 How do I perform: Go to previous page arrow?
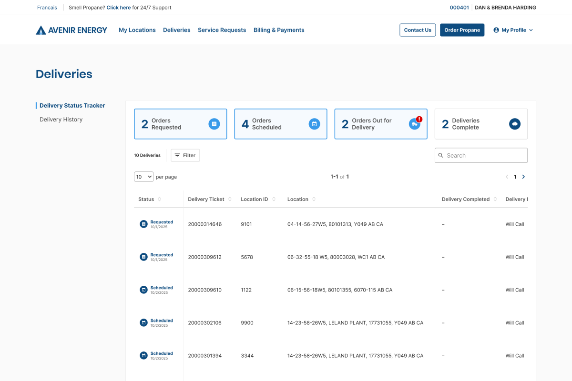click(x=507, y=177)
